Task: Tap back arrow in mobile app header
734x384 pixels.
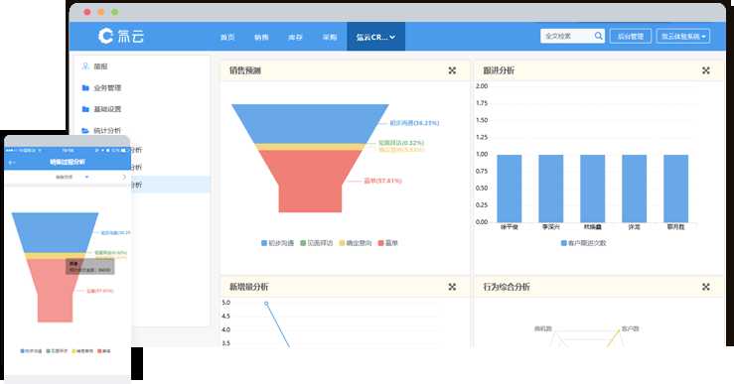Action: [12, 163]
